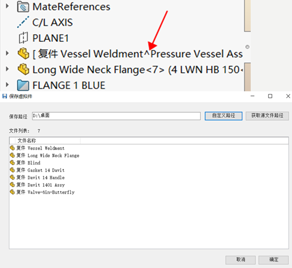Screen dimensions: 292x268
Task: Click the 保存路径 input field
Action: point(116,116)
